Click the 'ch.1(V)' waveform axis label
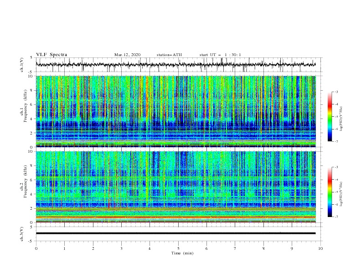The height and width of the screenshot is (279, 361). tap(22, 65)
